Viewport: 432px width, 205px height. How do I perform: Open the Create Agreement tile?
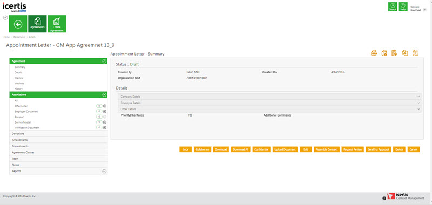point(57,24)
